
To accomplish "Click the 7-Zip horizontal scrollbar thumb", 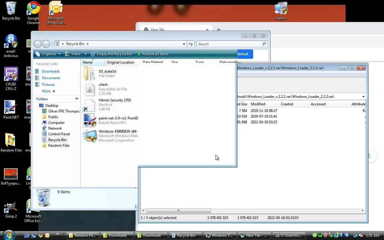I will [178, 211].
